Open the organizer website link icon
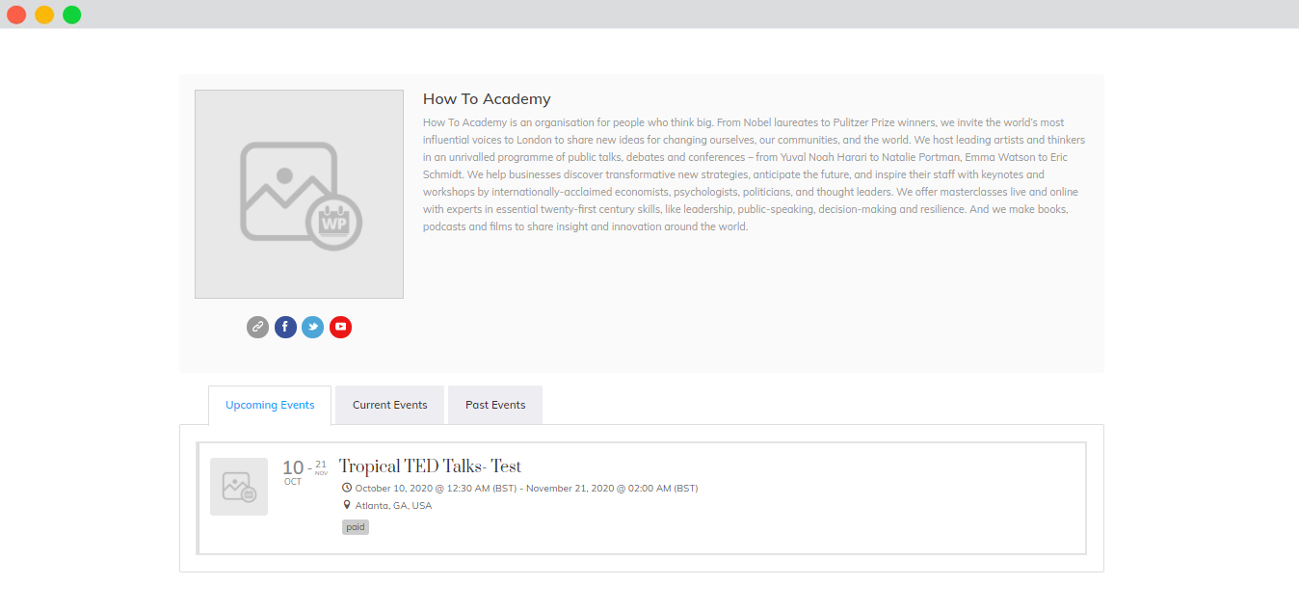The width and height of the screenshot is (1299, 612). tap(257, 327)
